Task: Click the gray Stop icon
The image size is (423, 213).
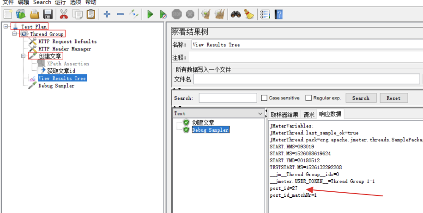Action: [177, 14]
